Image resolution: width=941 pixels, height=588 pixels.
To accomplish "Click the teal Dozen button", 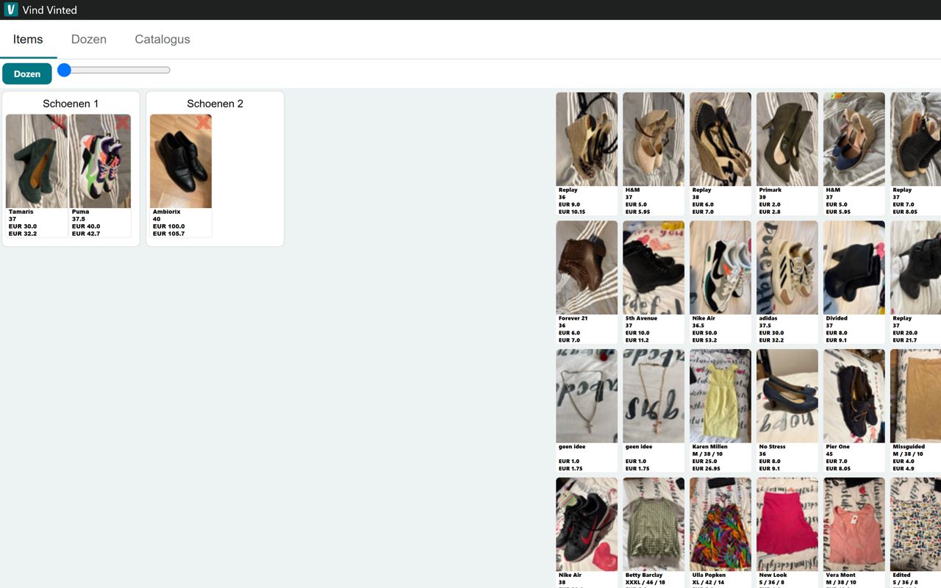I will click(x=27, y=73).
